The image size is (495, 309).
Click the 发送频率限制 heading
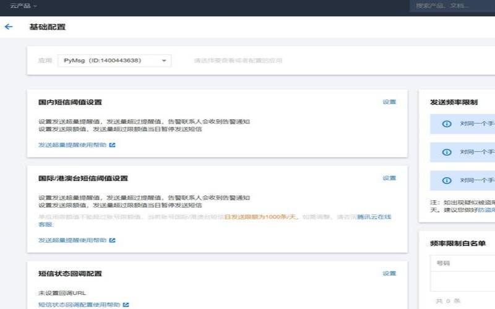454,102
